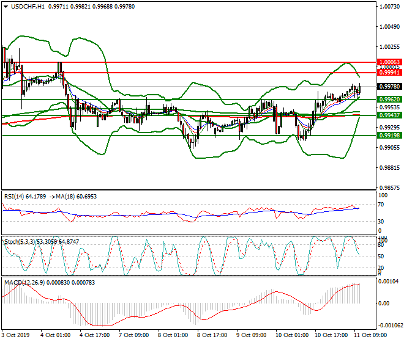Click the Stoch(5,3,3) indicator label
Image resolution: width=404 pixels, height=342 pixels.
pyautogui.click(x=19, y=241)
